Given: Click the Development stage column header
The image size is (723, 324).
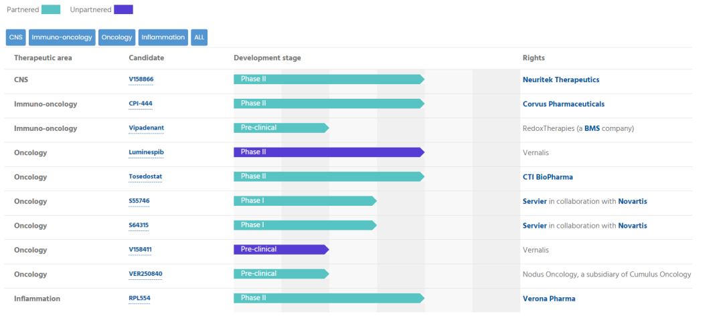Looking at the screenshot, I should (x=267, y=58).
